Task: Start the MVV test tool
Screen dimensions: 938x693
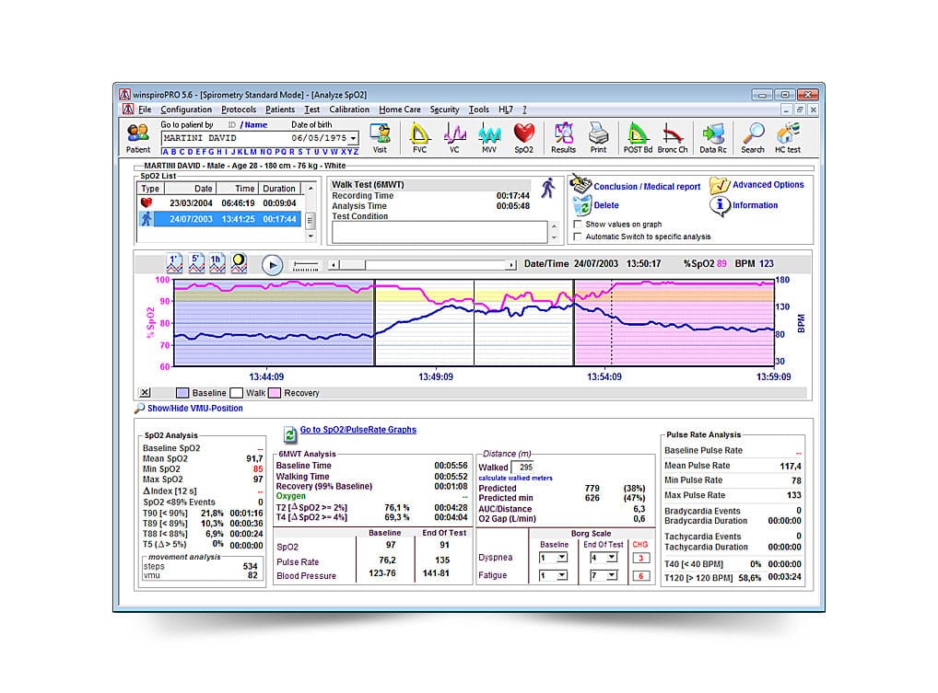Action: click(x=488, y=137)
